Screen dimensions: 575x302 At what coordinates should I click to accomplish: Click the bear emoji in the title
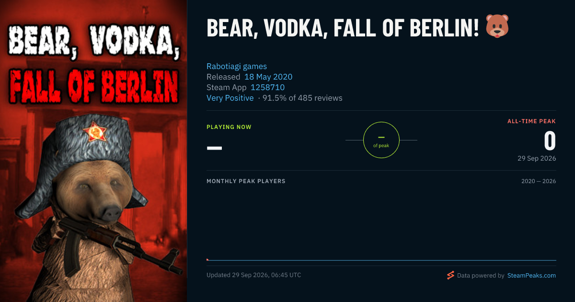[x=497, y=26]
